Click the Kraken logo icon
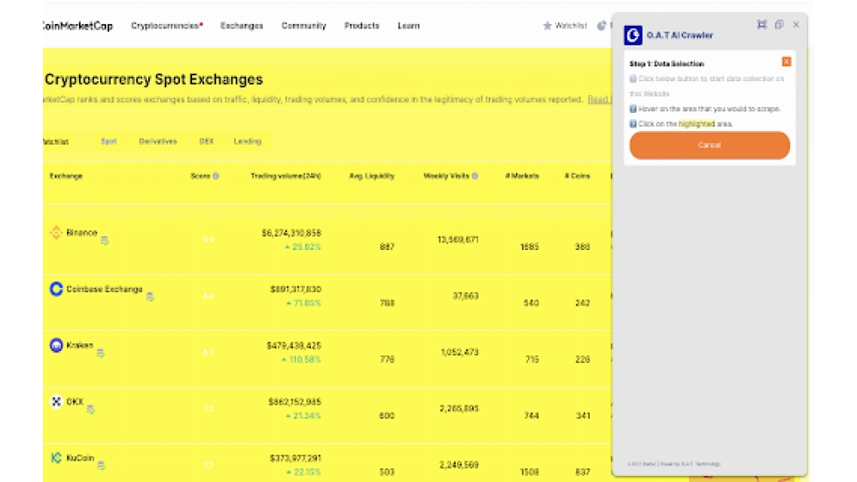 [56, 346]
